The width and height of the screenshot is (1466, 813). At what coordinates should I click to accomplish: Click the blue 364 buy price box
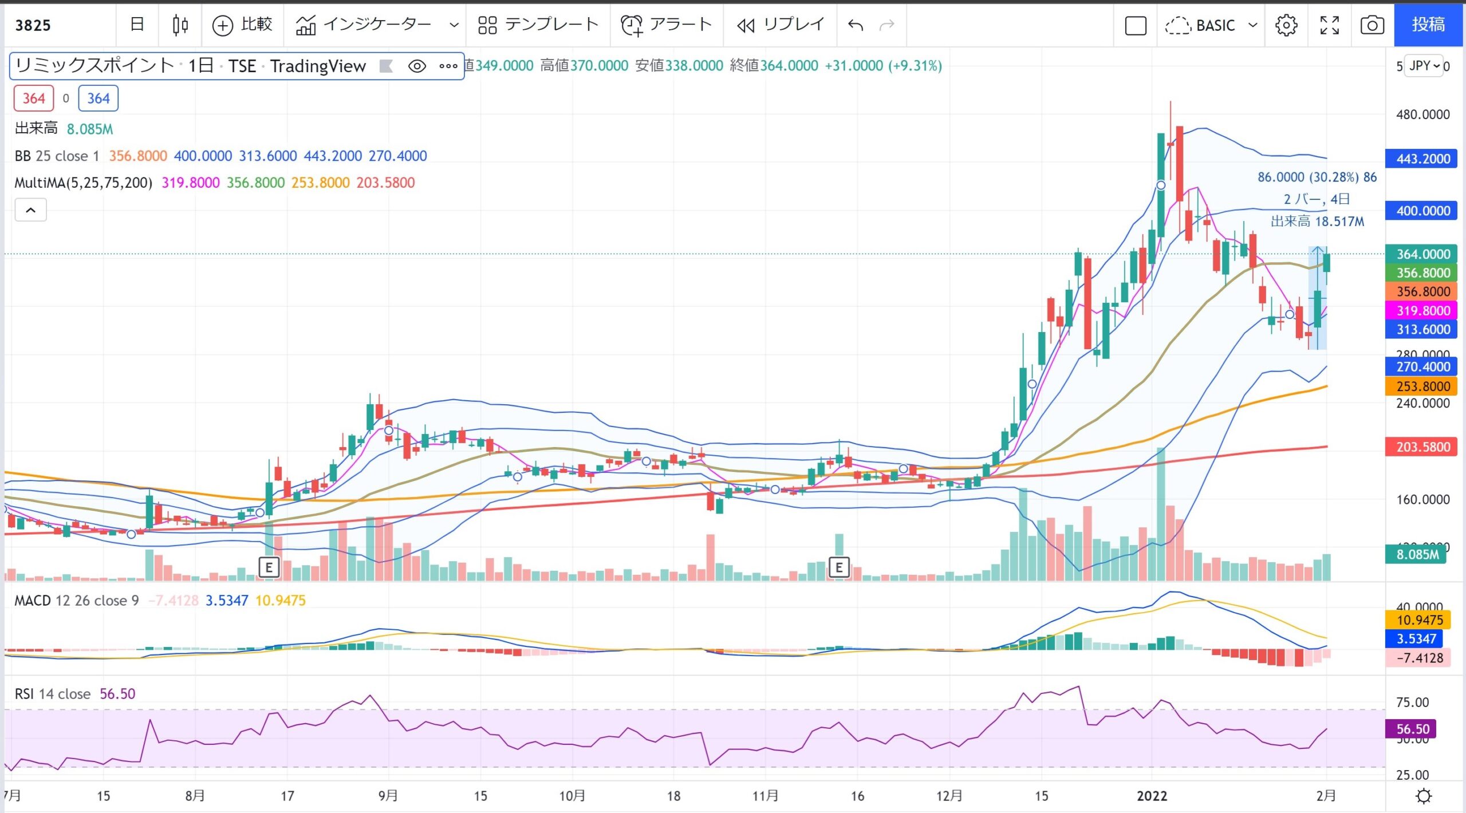point(98,98)
